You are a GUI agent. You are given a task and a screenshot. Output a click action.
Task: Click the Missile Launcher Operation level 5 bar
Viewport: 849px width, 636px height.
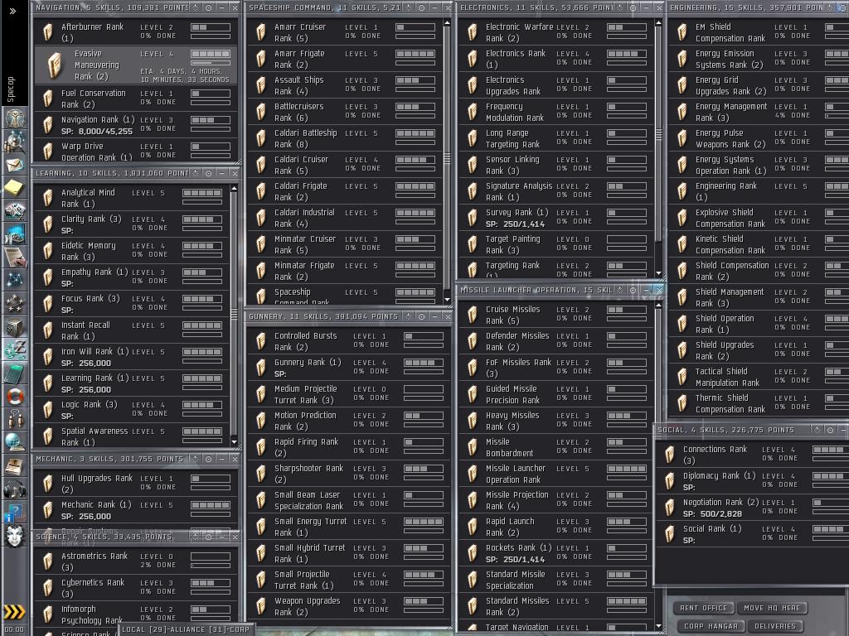[627, 469]
